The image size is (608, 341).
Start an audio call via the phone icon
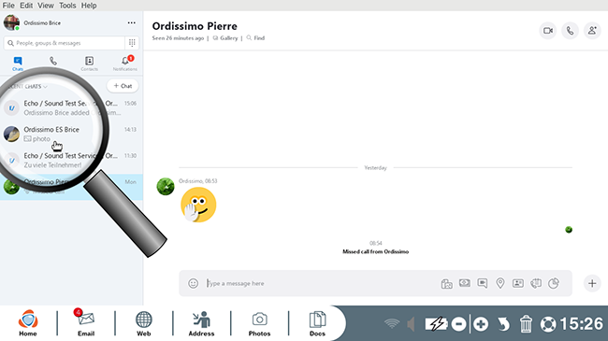tap(570, 31)
